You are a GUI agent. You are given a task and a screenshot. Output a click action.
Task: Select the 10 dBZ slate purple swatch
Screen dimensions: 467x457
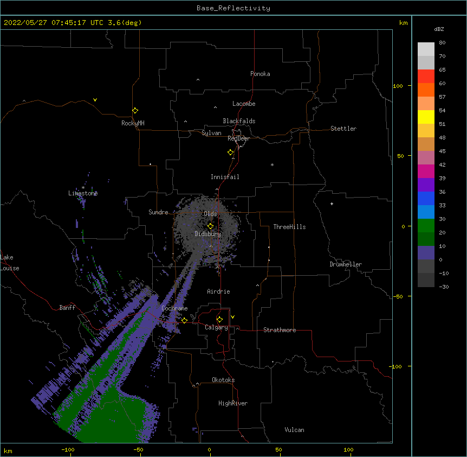(x=426, y=253)
